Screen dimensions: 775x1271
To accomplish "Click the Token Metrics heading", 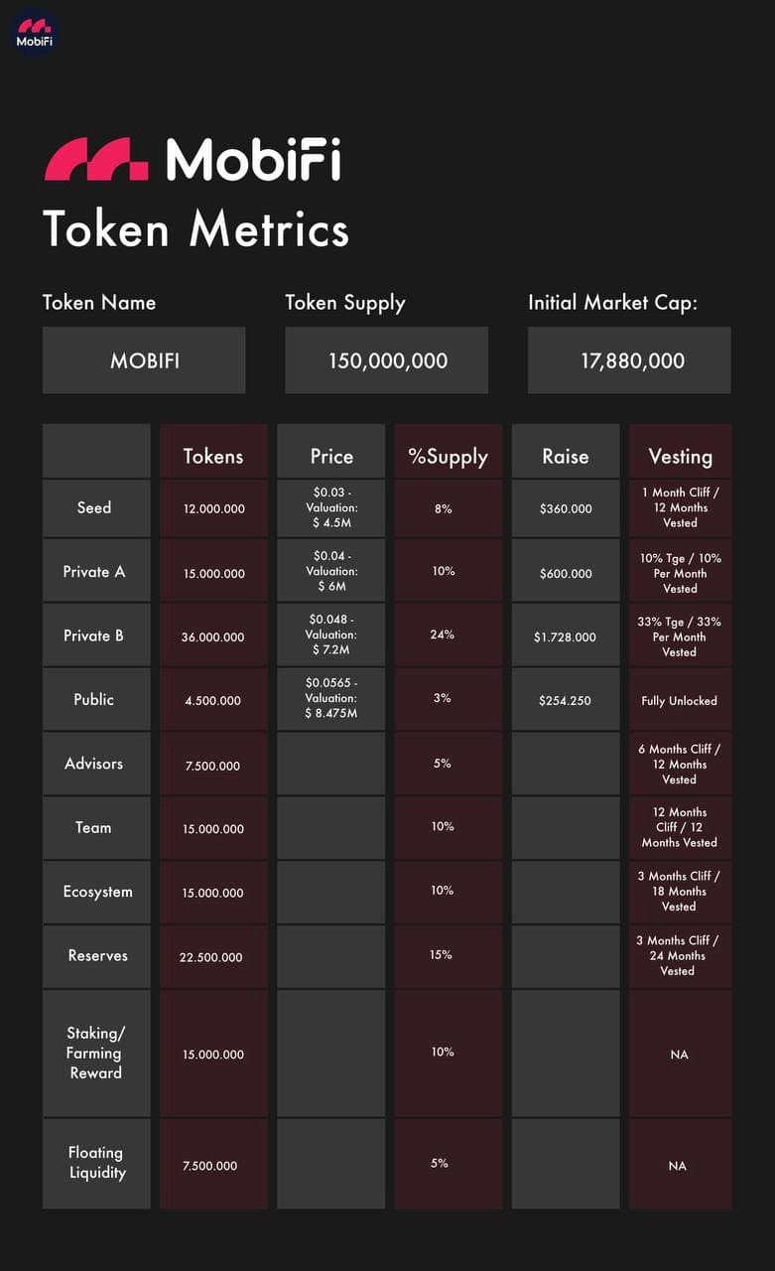I will pyautogui.click(x=195, y=229).
